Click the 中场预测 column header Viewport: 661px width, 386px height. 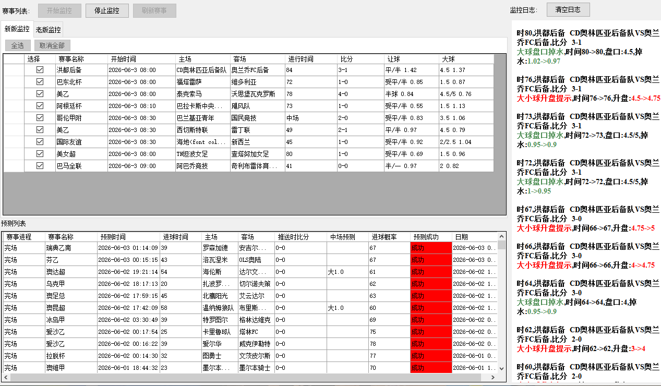click(347, 237)
